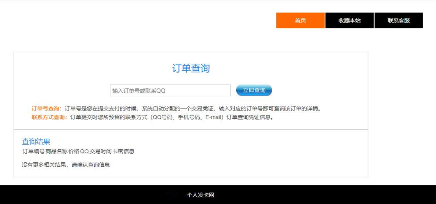
Task: Click the 没有更多相关结果 message
Action: click(66, 165)
